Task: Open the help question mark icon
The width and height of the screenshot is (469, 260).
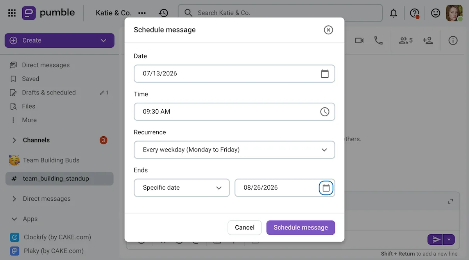Action: [x=415, y=13]
